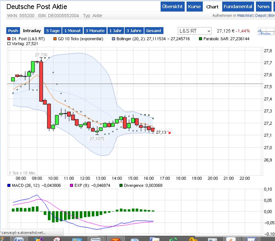Click the mini chart thumbnail beside the price

pos(266,31)
